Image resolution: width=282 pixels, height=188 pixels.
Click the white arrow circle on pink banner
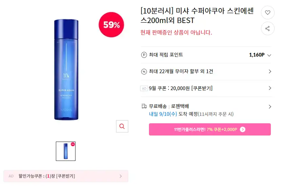243,129
